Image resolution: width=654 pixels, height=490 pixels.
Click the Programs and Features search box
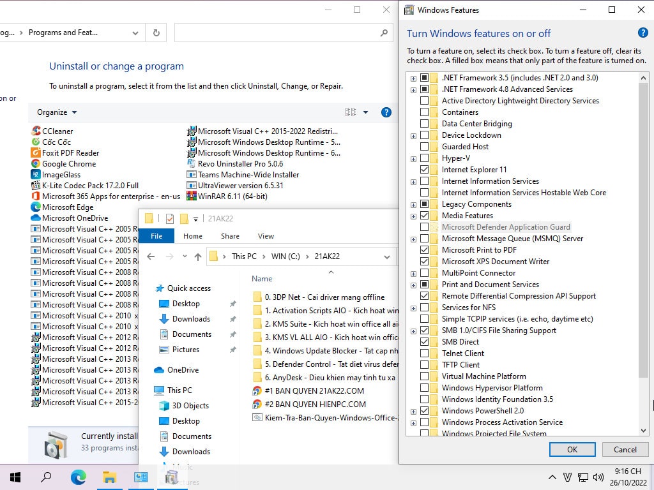tap(284, 33)
